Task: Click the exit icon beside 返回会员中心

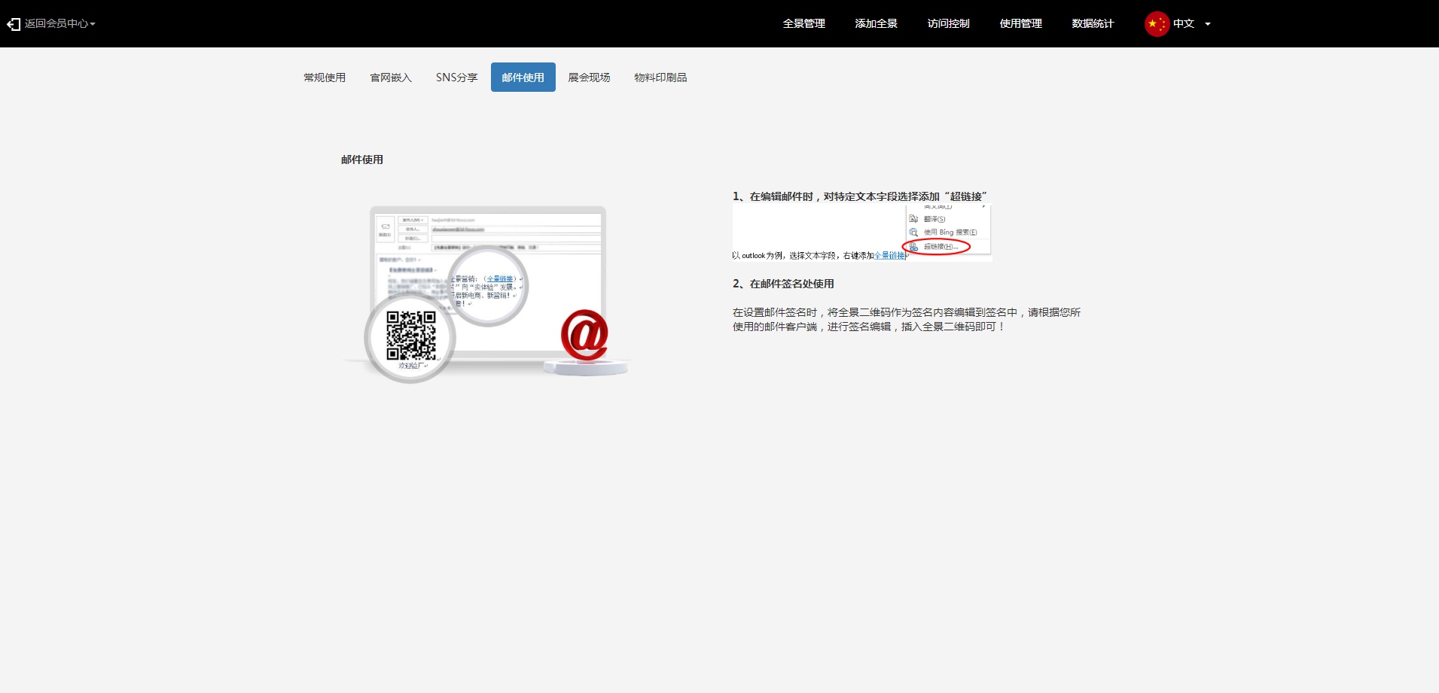Action: click(13, 24)
